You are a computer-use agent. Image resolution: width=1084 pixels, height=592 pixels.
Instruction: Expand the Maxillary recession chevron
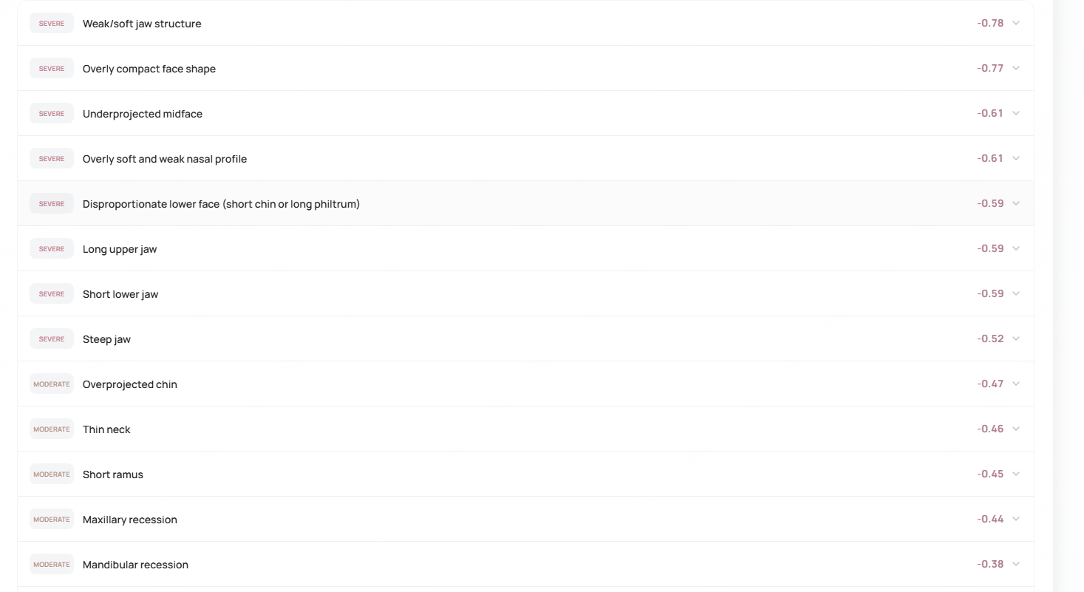click(x=1016, y=519)
